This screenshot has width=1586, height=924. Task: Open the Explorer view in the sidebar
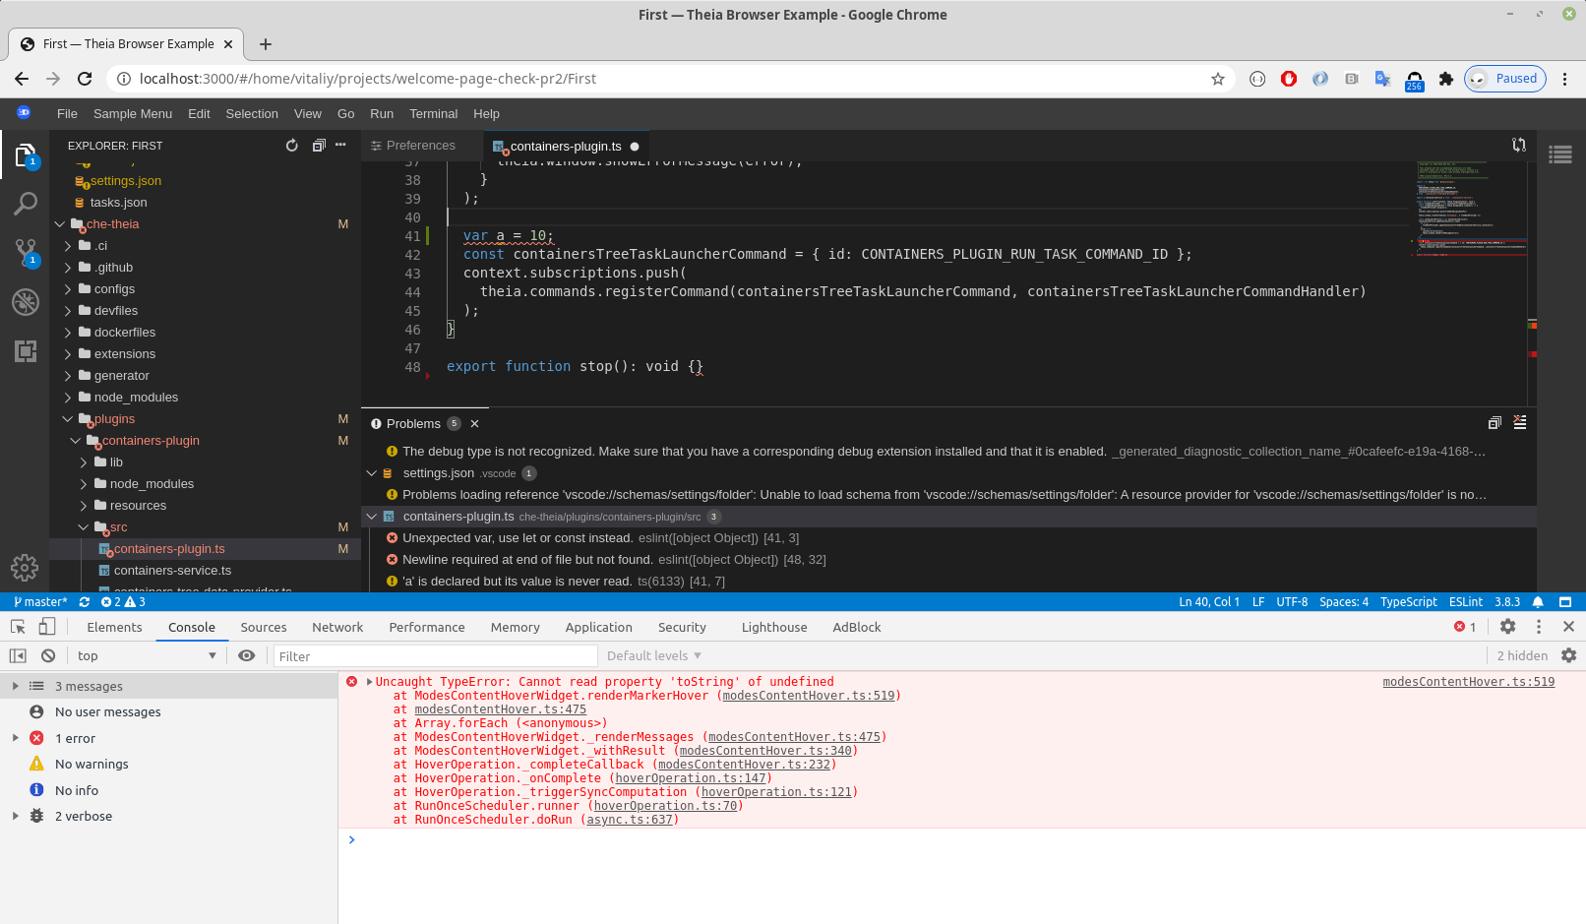pyautogui.click(x=25, y=154)
